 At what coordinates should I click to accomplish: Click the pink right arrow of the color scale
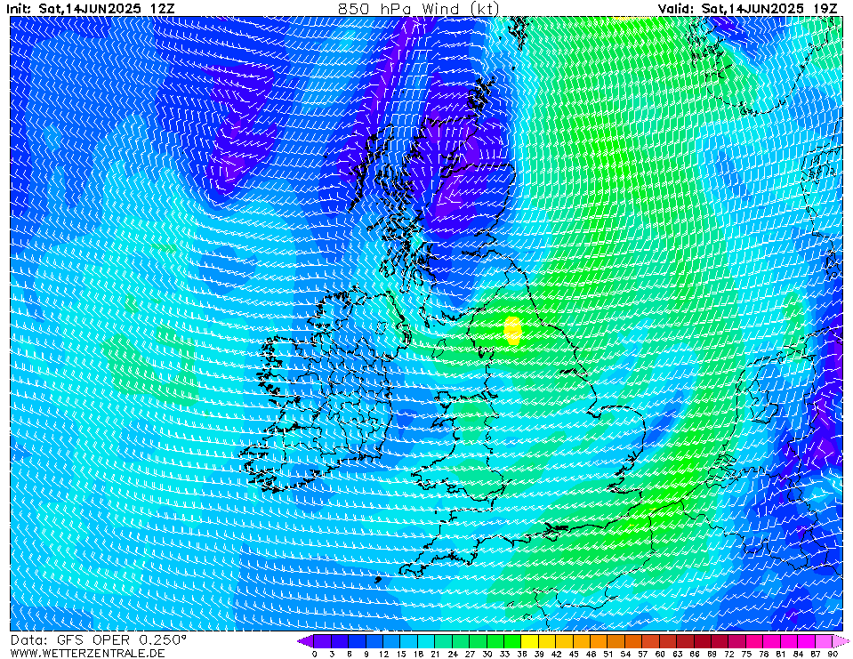(x=841, y=641)
